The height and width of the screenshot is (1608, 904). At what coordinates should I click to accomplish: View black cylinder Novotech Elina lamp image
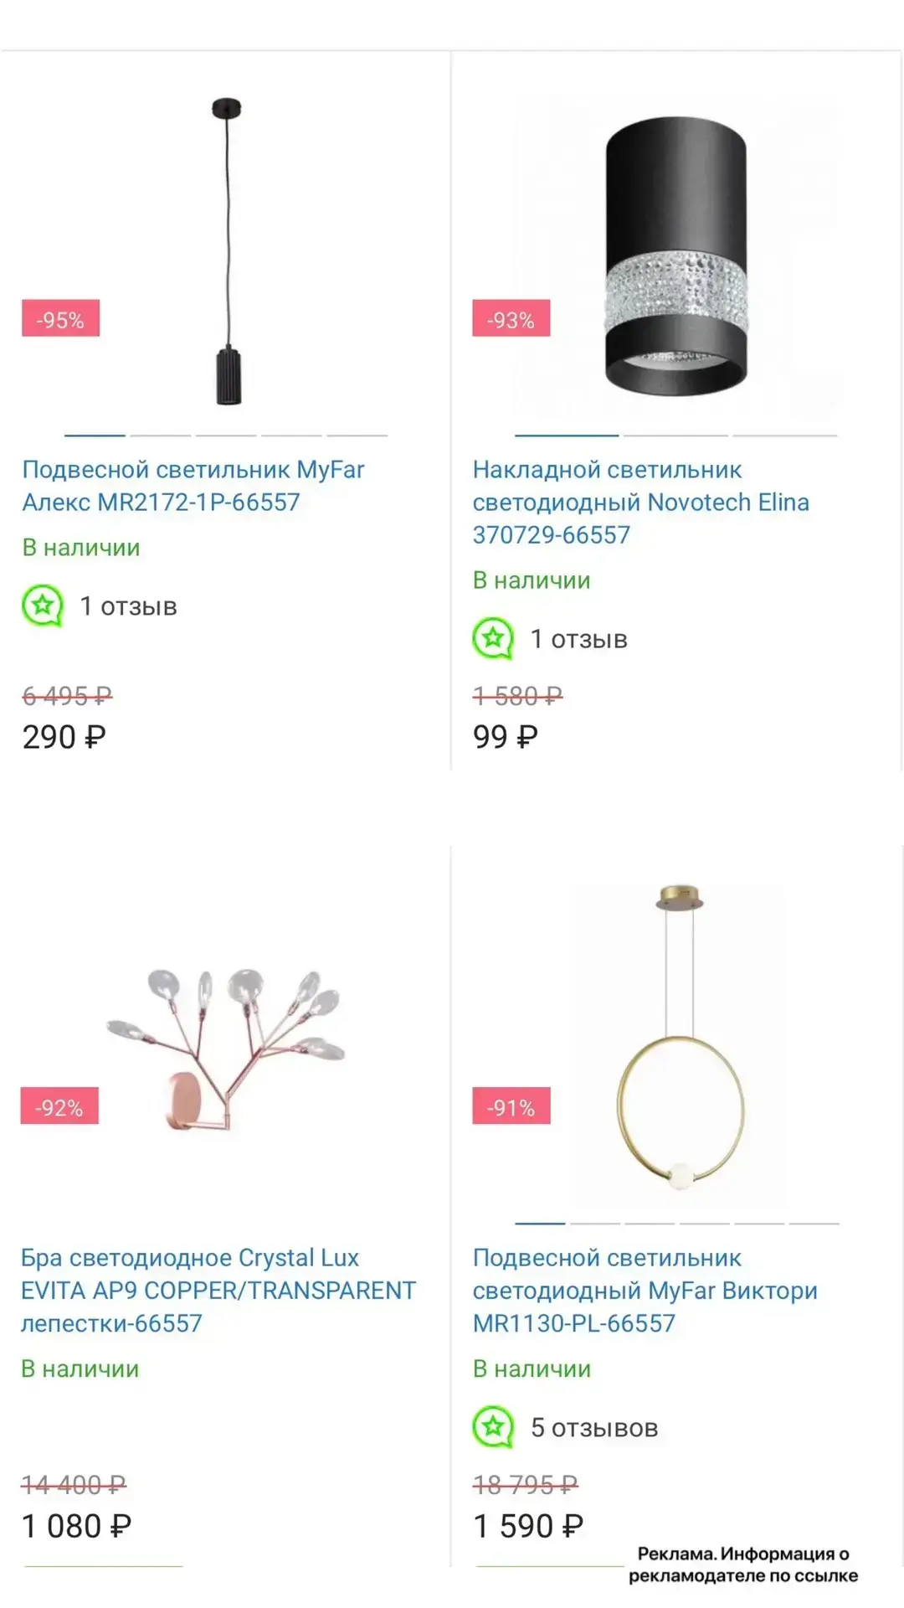[676, 255]
